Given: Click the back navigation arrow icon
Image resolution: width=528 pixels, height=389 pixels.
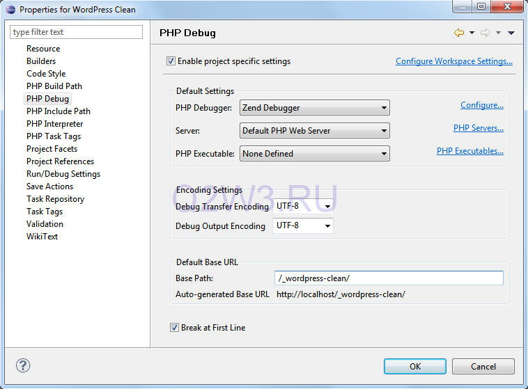Looking at the screenshot, I should pyautogui.click(x=458, y=33).
